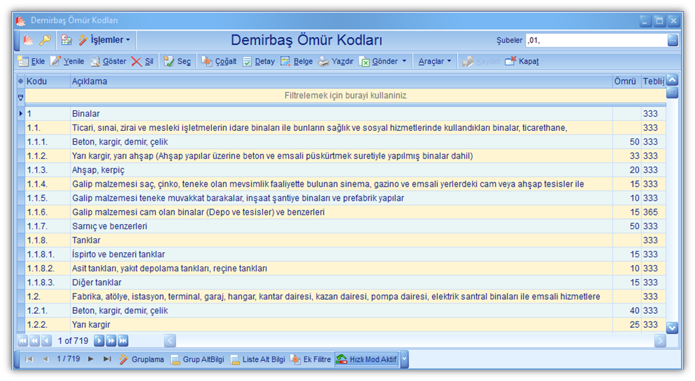This screenshot has height=381, width=695.
Task: Click Yenile to refresh the list
Action: pos(67,62)
